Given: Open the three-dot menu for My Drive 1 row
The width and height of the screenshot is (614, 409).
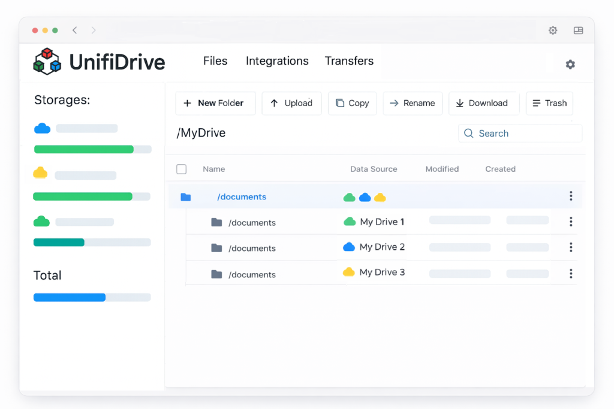Looking at the screenshot, I should point(570,222).
